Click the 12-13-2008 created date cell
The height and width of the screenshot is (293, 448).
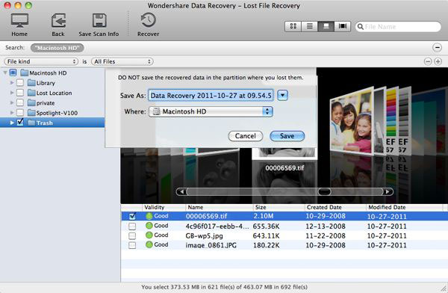pyautogui.click(x=326, y=226)
